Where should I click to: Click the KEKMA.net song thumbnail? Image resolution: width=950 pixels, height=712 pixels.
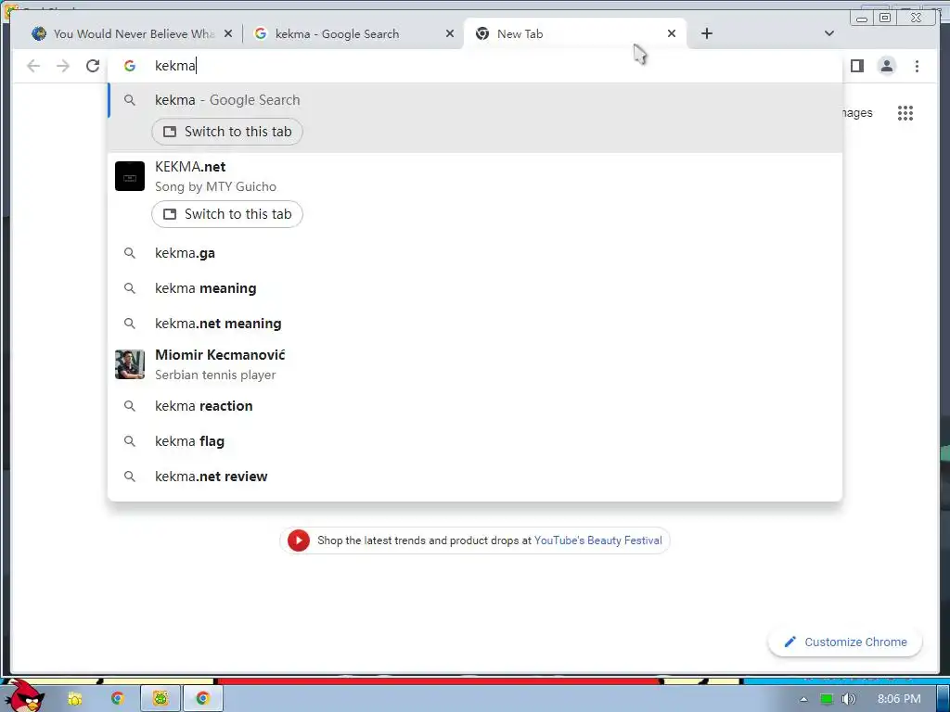130,176
